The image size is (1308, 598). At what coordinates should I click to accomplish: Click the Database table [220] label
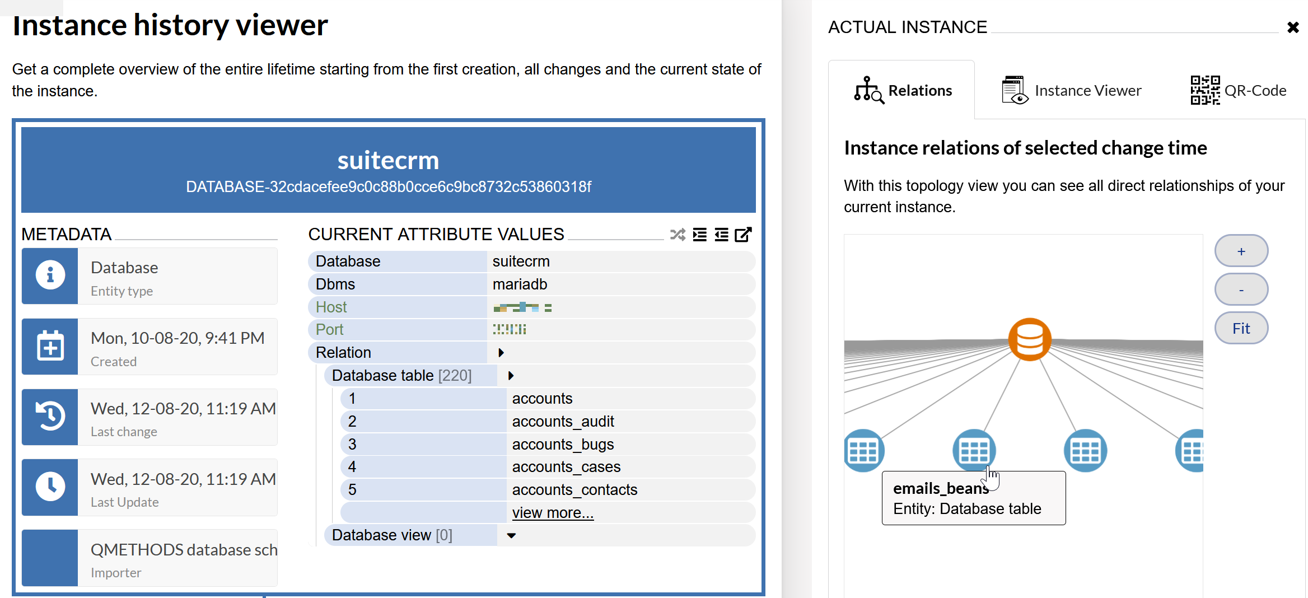pyautogui.click(x=401, y=375)
